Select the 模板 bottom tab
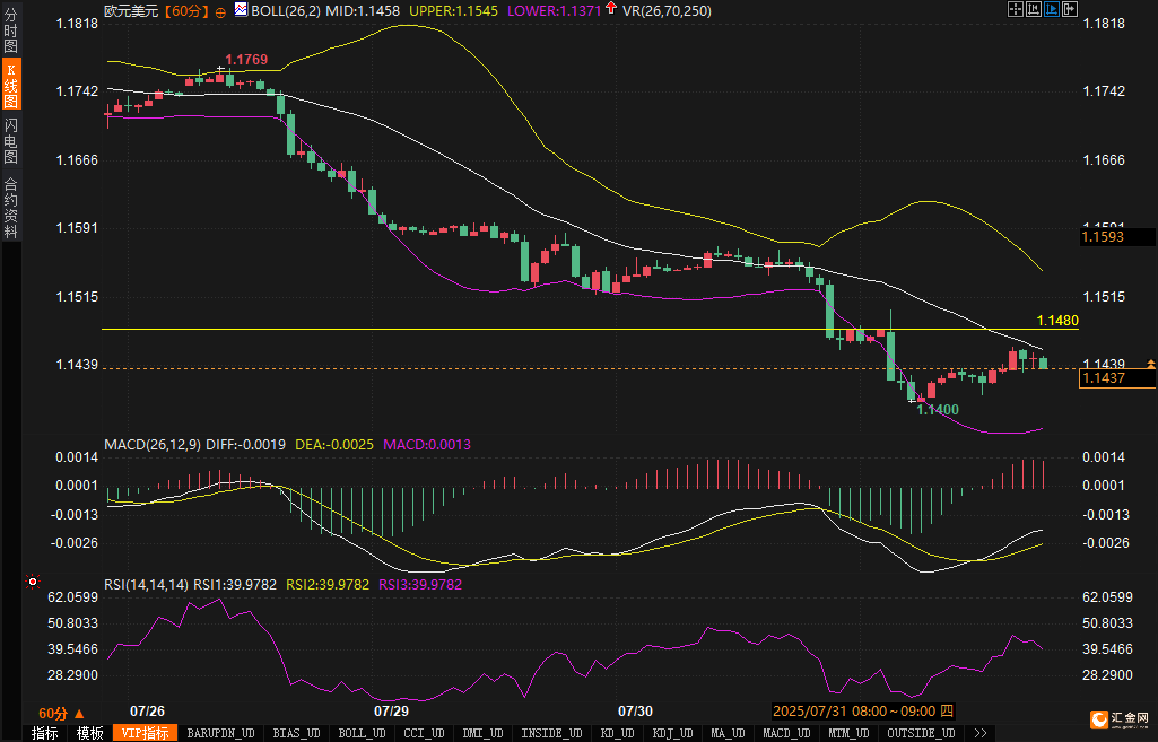This screenshot has height=742, width=1158. click(90, 733)
